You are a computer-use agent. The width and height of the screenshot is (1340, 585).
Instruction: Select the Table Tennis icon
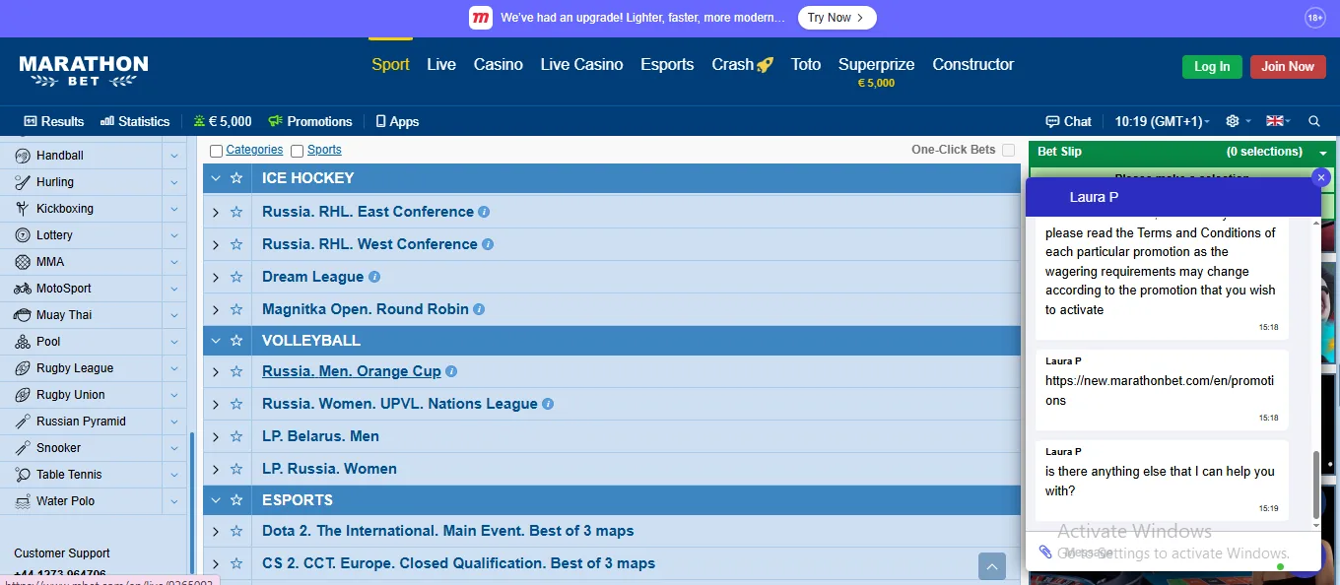[x=23, y=475]
